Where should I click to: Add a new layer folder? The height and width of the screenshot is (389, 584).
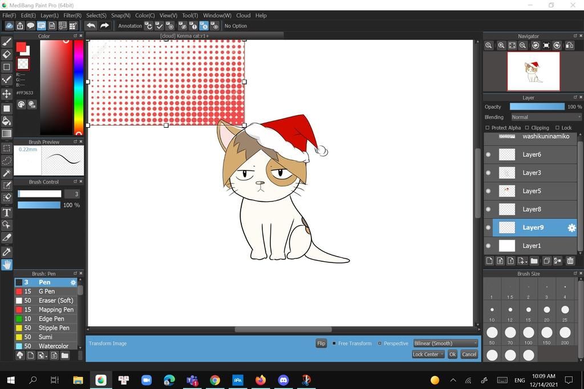534,261
